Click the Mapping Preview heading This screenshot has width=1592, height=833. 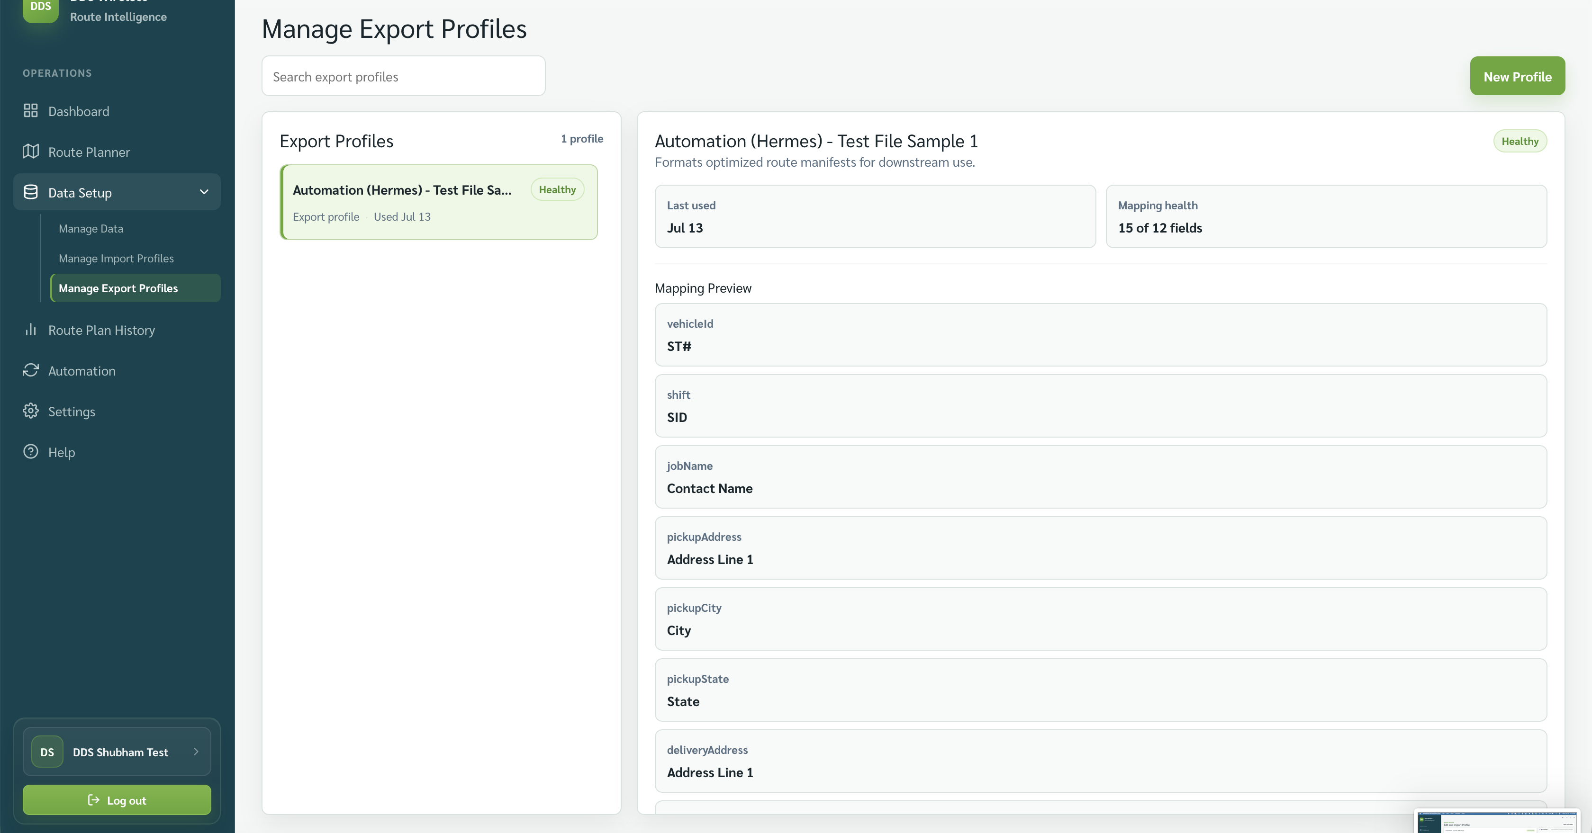coord(703,288)
